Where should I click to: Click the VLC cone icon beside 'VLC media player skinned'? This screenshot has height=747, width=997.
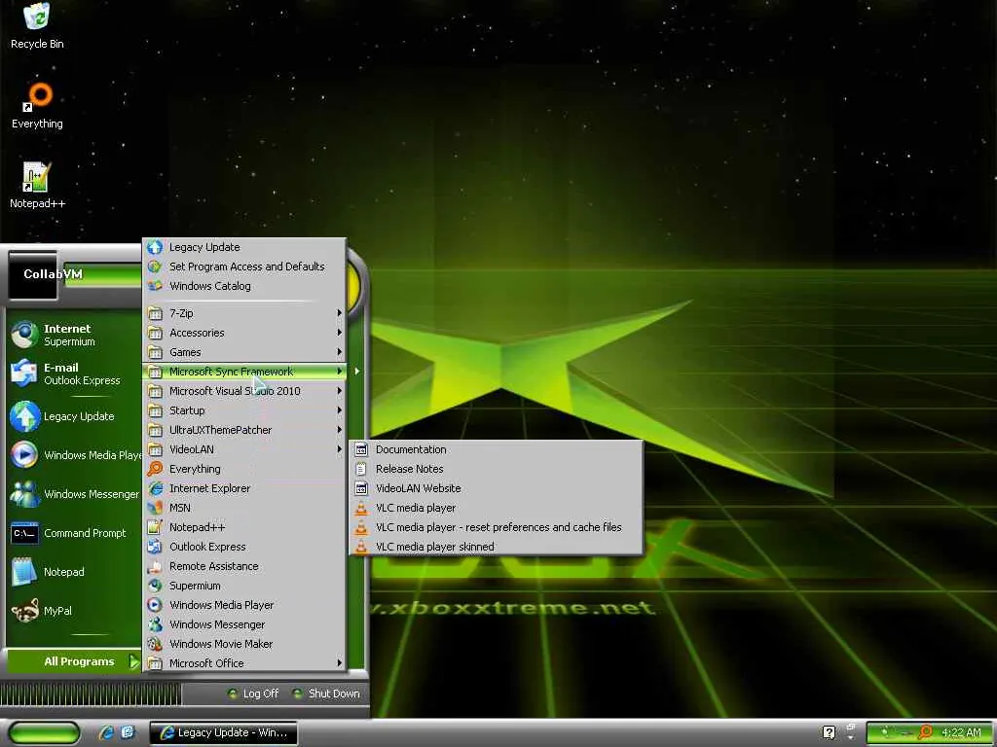(361, 547)
